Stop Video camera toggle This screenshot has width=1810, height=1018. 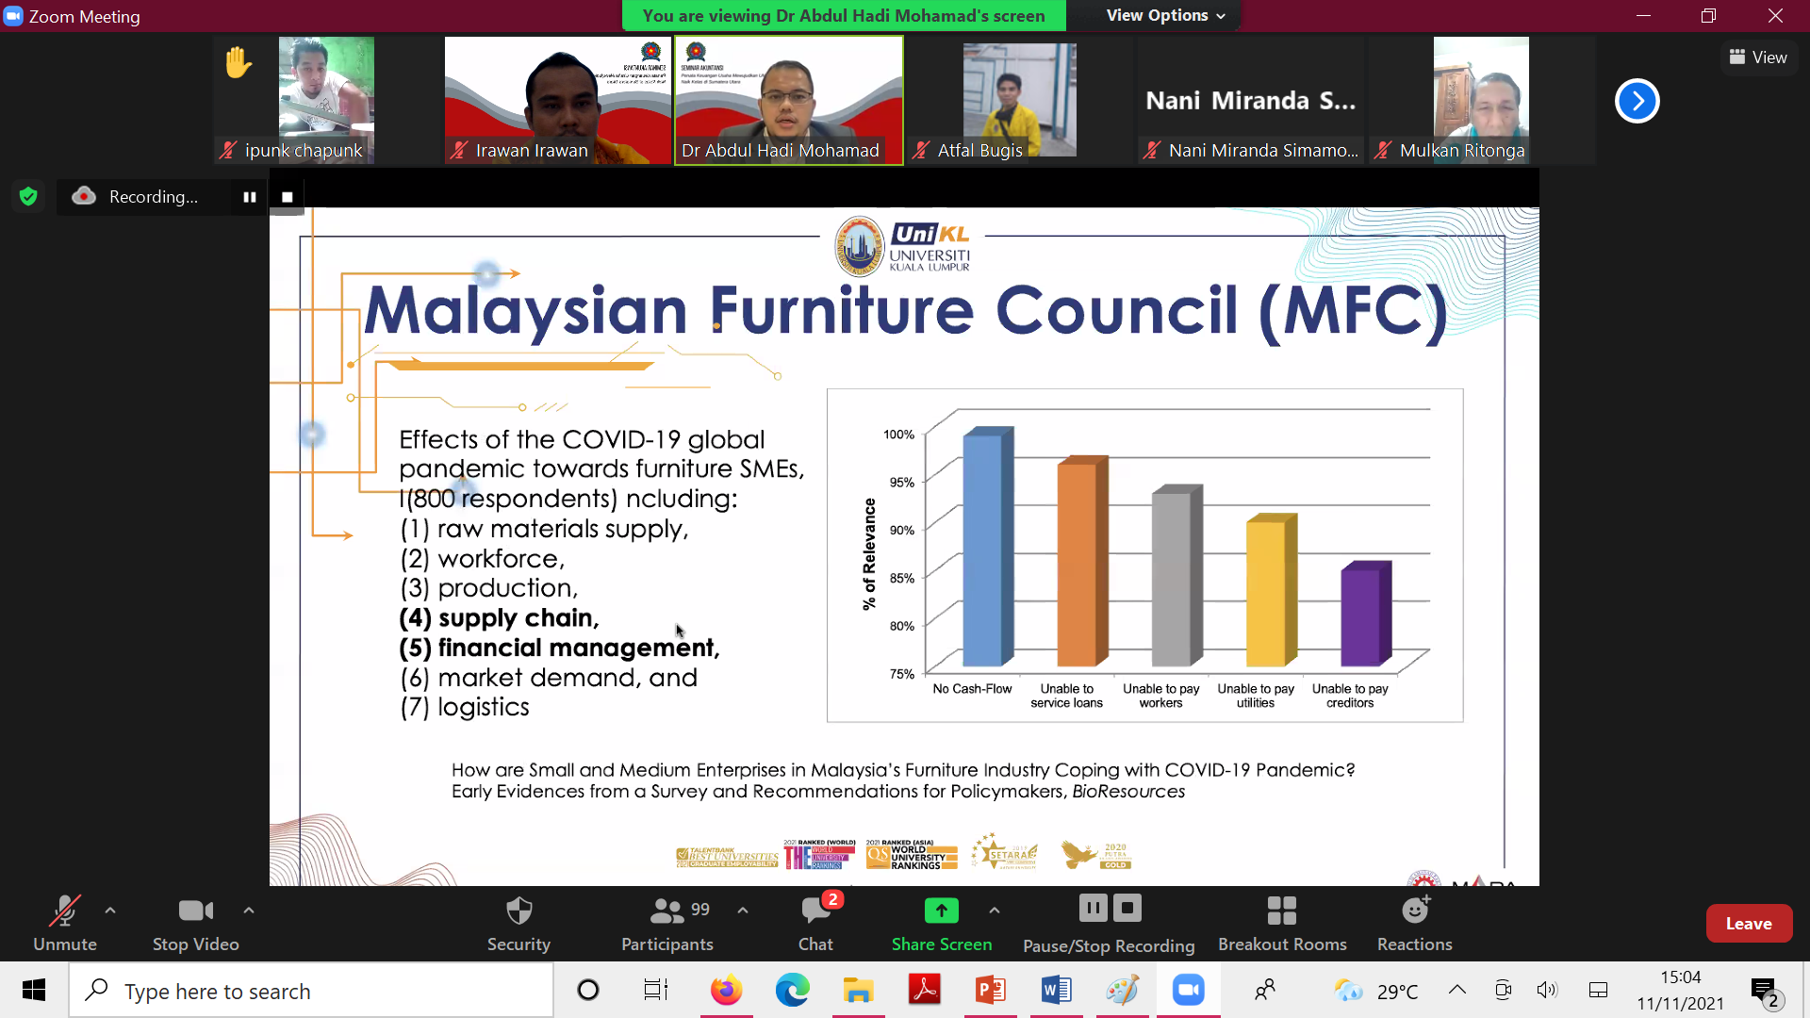(x=195, y=924)
